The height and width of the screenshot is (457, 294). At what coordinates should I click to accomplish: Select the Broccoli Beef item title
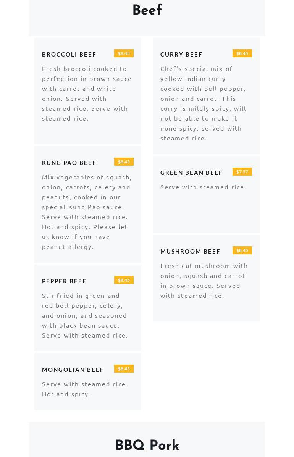click(x=69, y=54)
